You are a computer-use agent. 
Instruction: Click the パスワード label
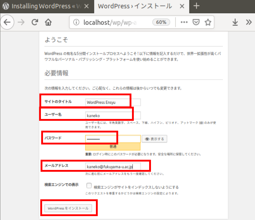click(53, 138)
